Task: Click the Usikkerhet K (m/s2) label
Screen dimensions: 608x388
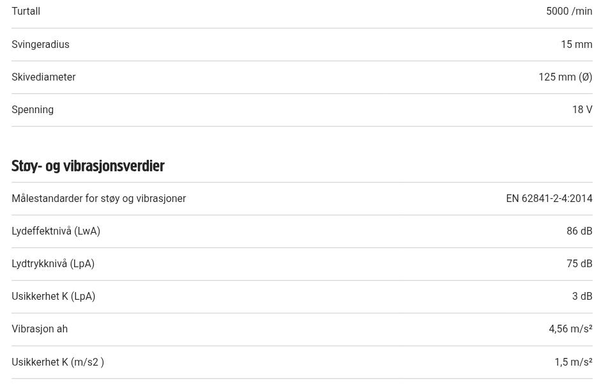Action: [57, 362]
